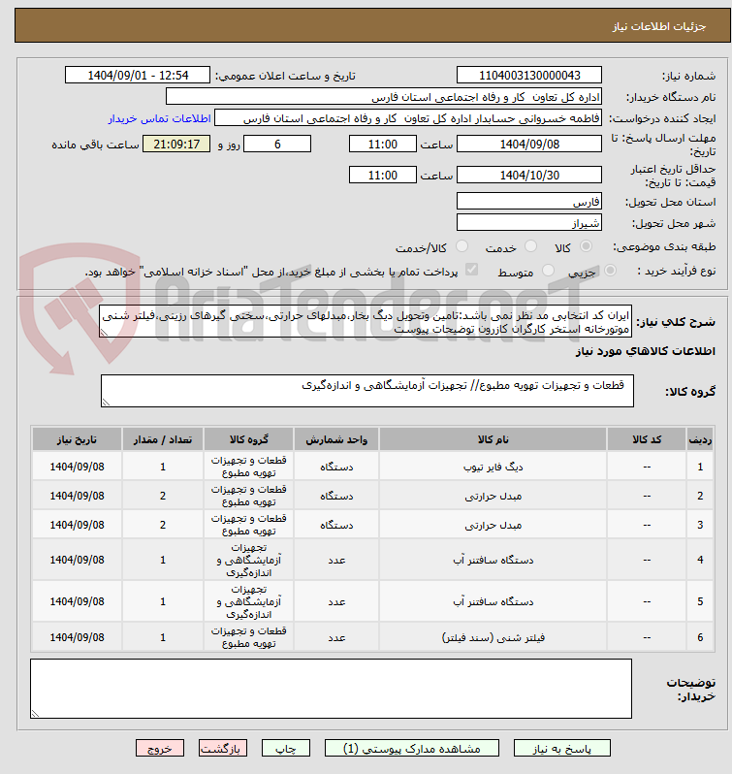Click the response deadline hour 11:00 field

(x=383, y=144)
